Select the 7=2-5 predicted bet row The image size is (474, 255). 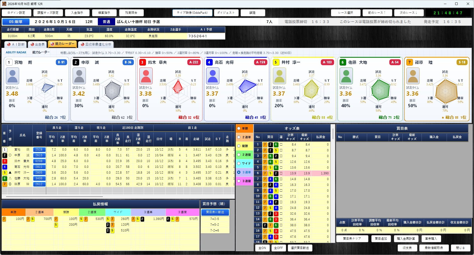tap(215, 219)
